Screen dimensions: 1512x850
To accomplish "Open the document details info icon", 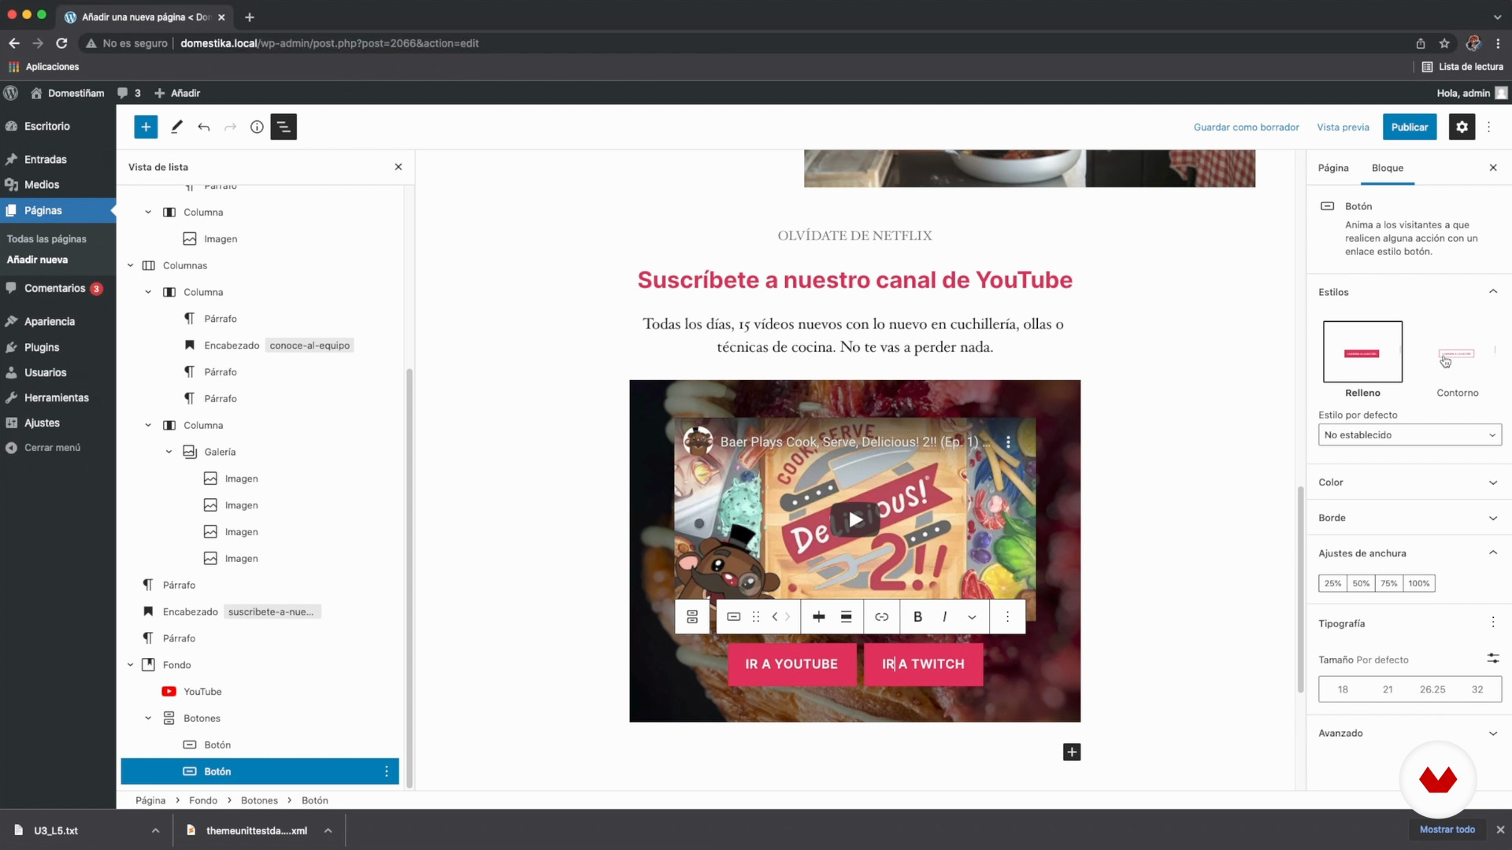I will coord(257,127).
